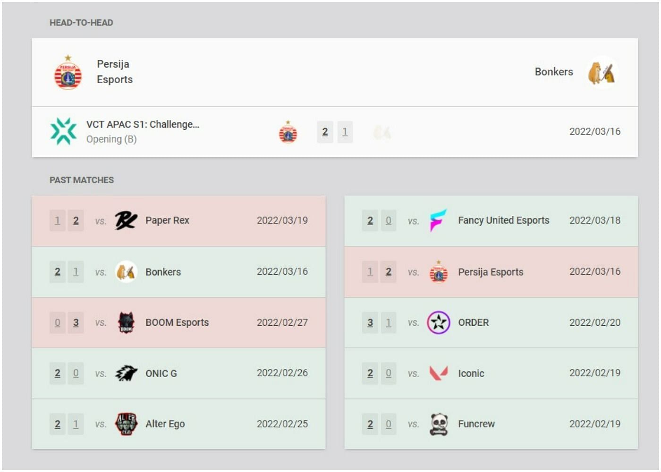Click score 3 on BOOM Esports row

[x=76, y=323]
